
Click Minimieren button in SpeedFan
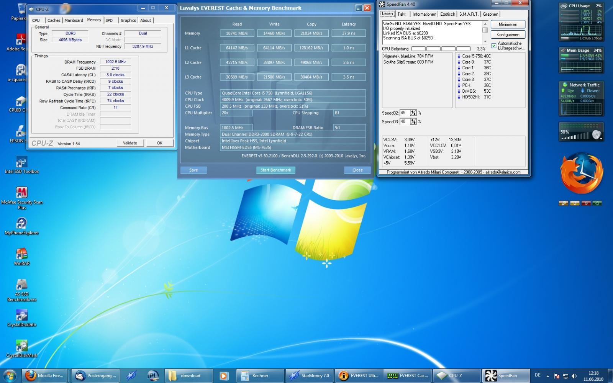pos(508,24)
